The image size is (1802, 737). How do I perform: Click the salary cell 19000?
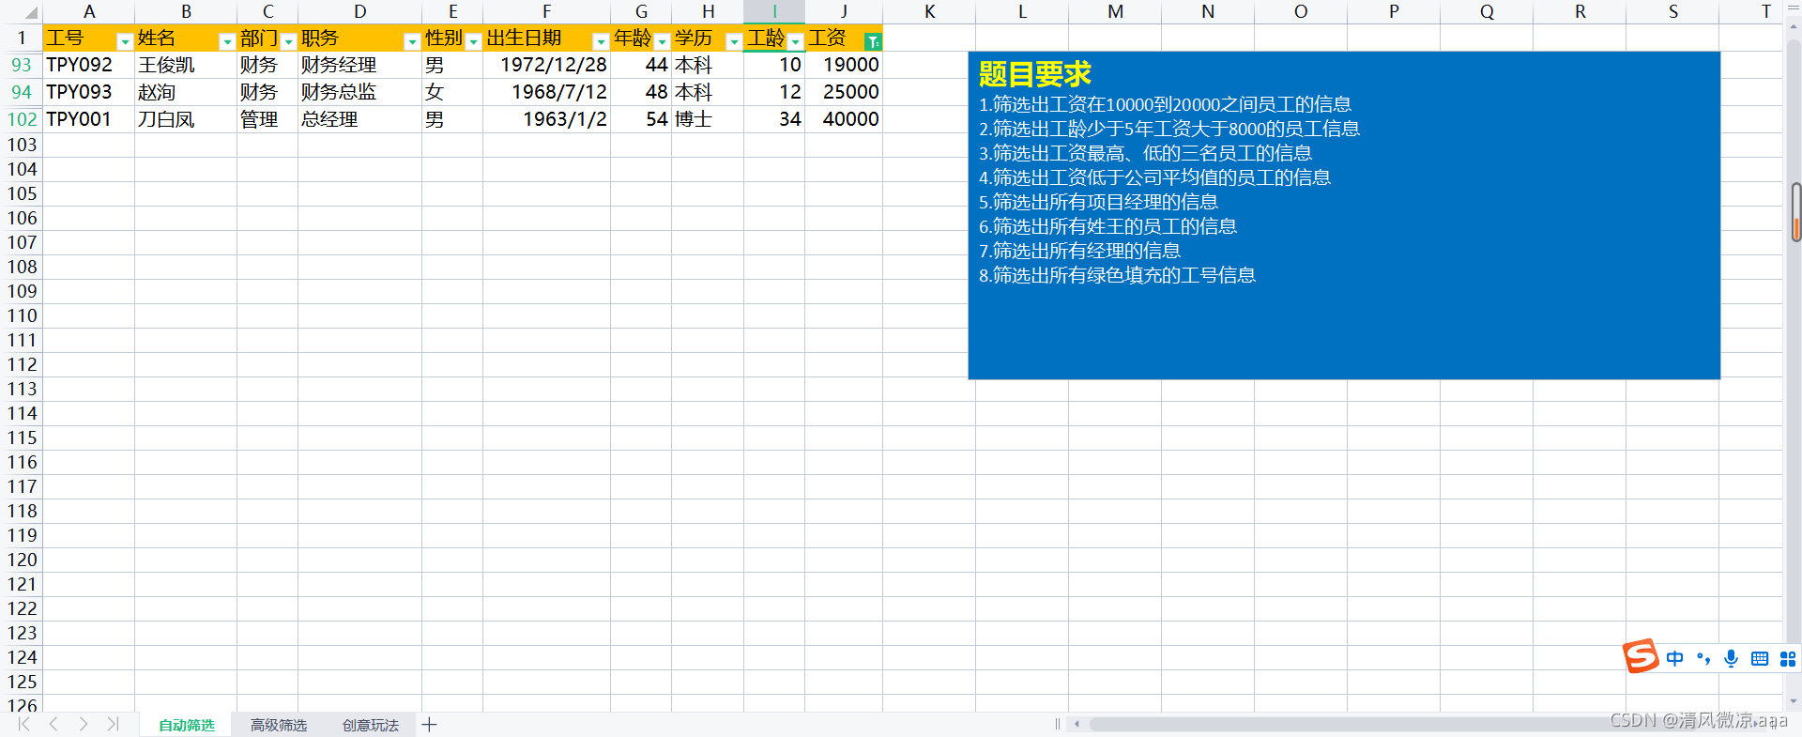[844, 65]
